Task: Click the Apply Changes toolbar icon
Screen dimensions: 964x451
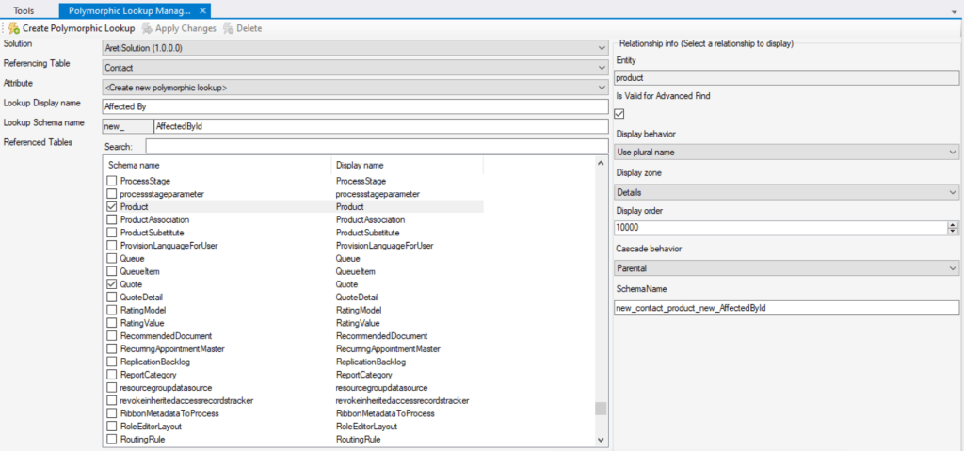Action: [148, 28]
